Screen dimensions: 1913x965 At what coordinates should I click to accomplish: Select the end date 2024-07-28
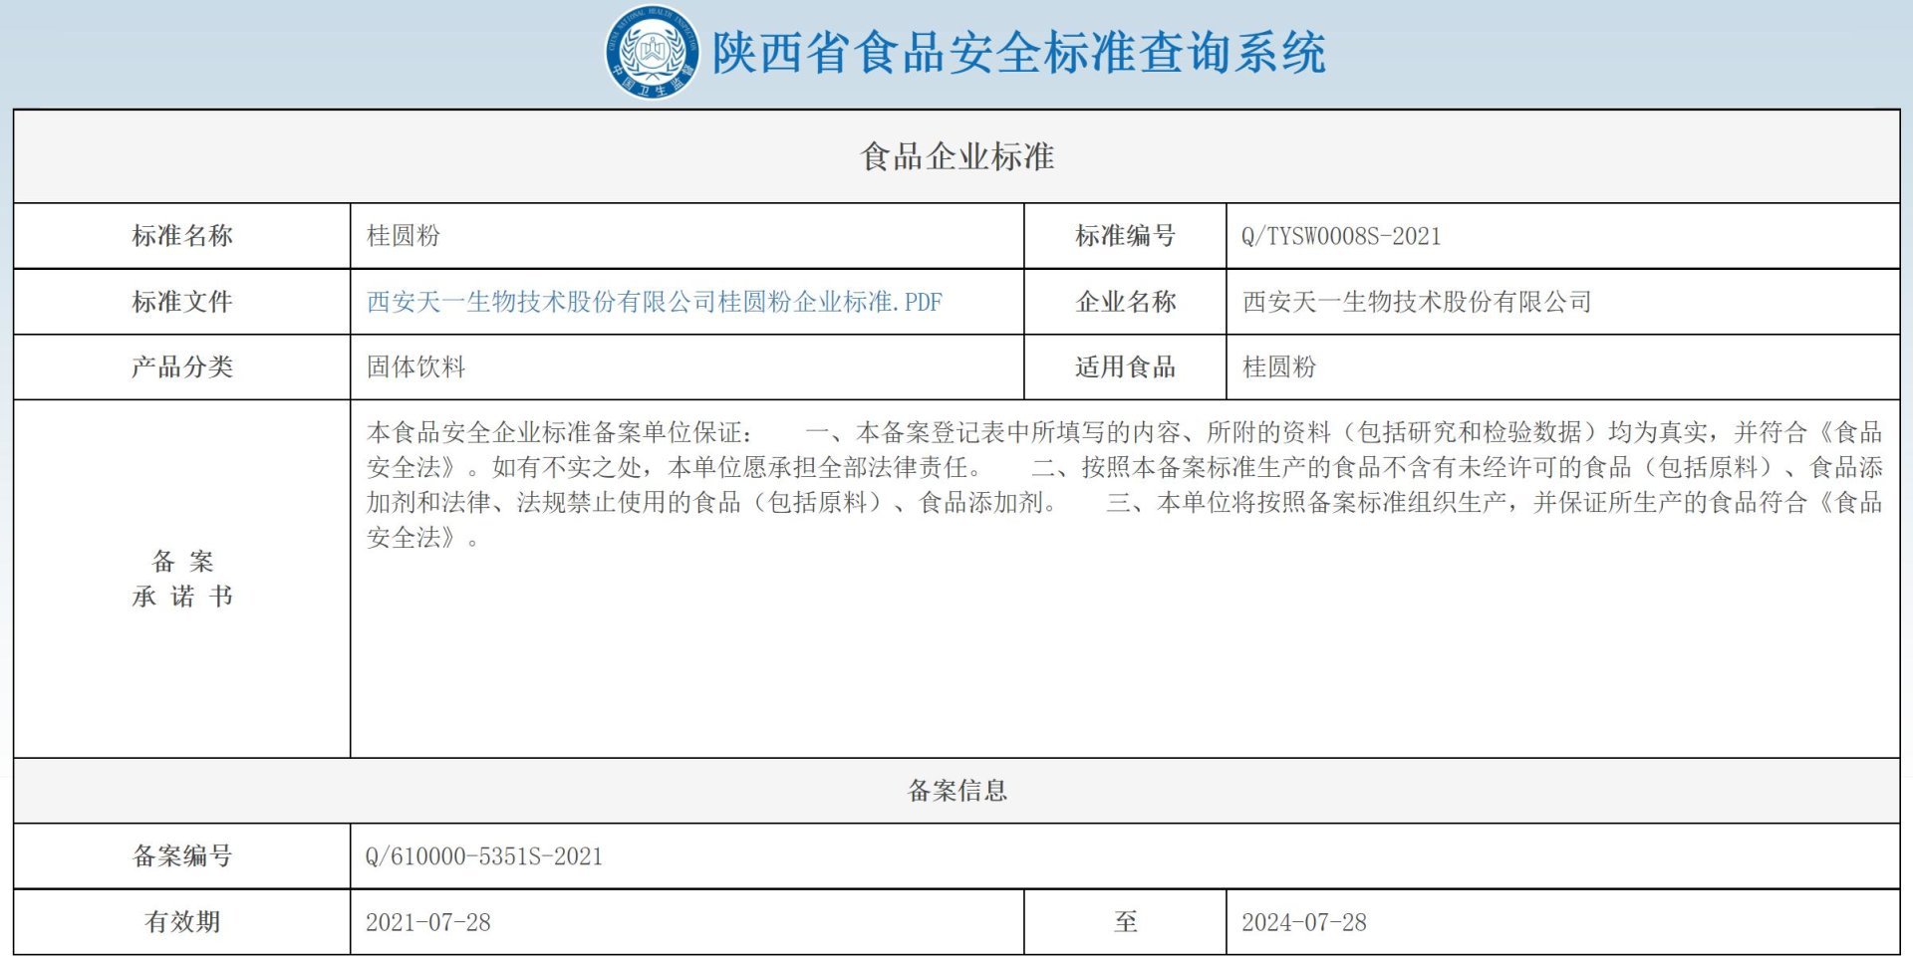1304,922
